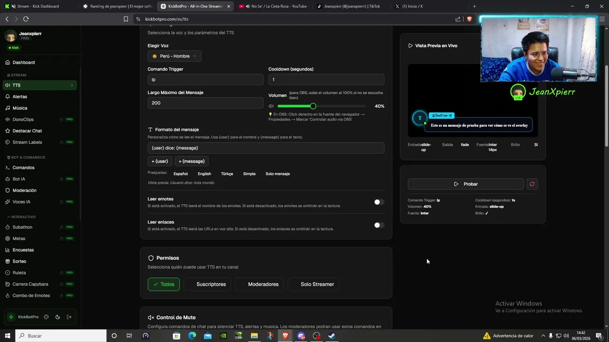Image resolution: width=609 pixels, height=342 pixels.
Task: Insert + {user} placeholder
Action: (x=160, y=161)
